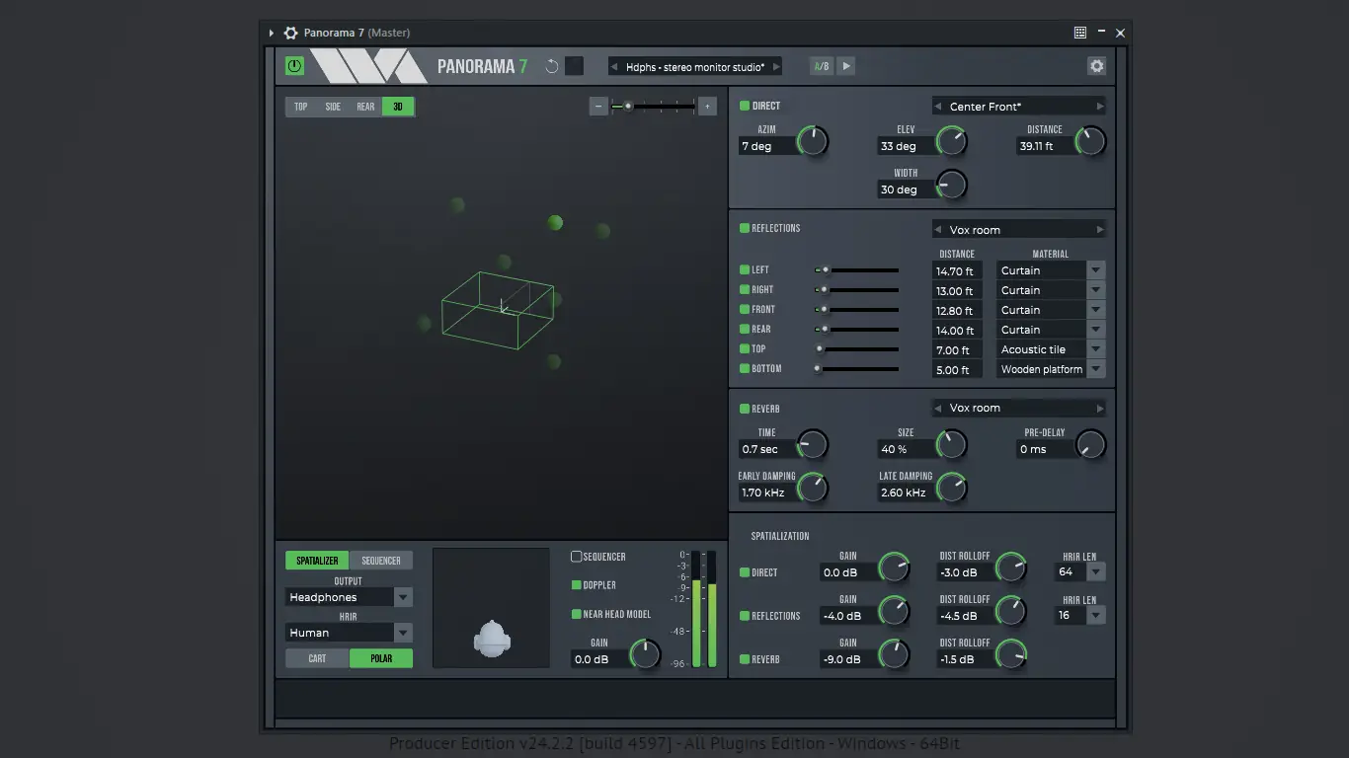The image size is (1349, 758).
Task: Click the zoom out minus icon above 3D view
Action: point(598,106)
